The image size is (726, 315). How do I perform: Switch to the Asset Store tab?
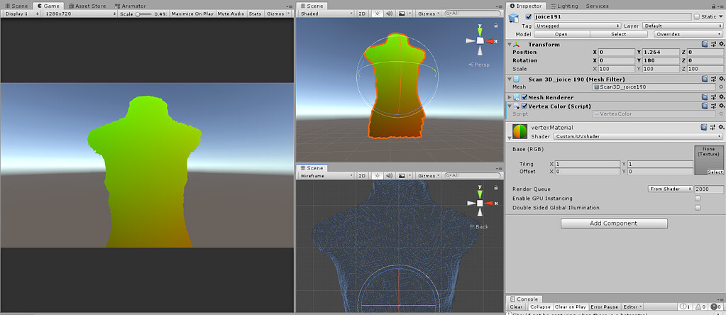(88, 6)
